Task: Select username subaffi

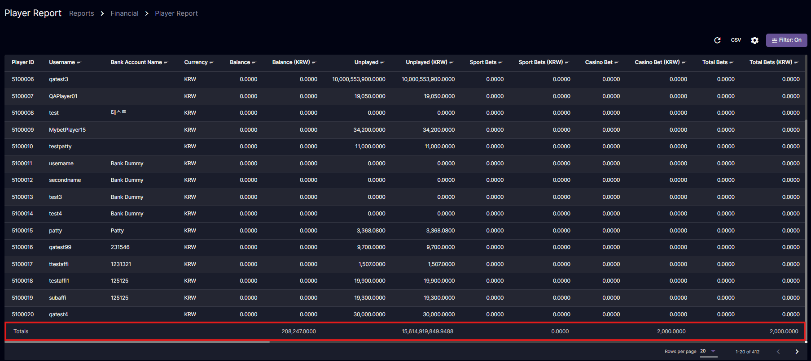Action: coord(57,298)
